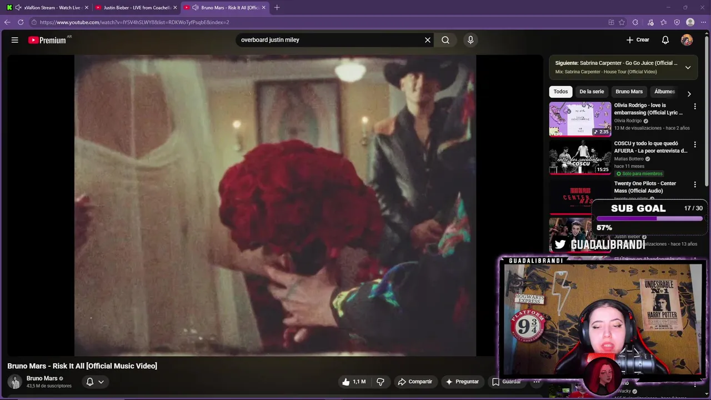Close the xVaRion Stream tab
This screenshot has width=711, height=400.
tap(87, 7)
